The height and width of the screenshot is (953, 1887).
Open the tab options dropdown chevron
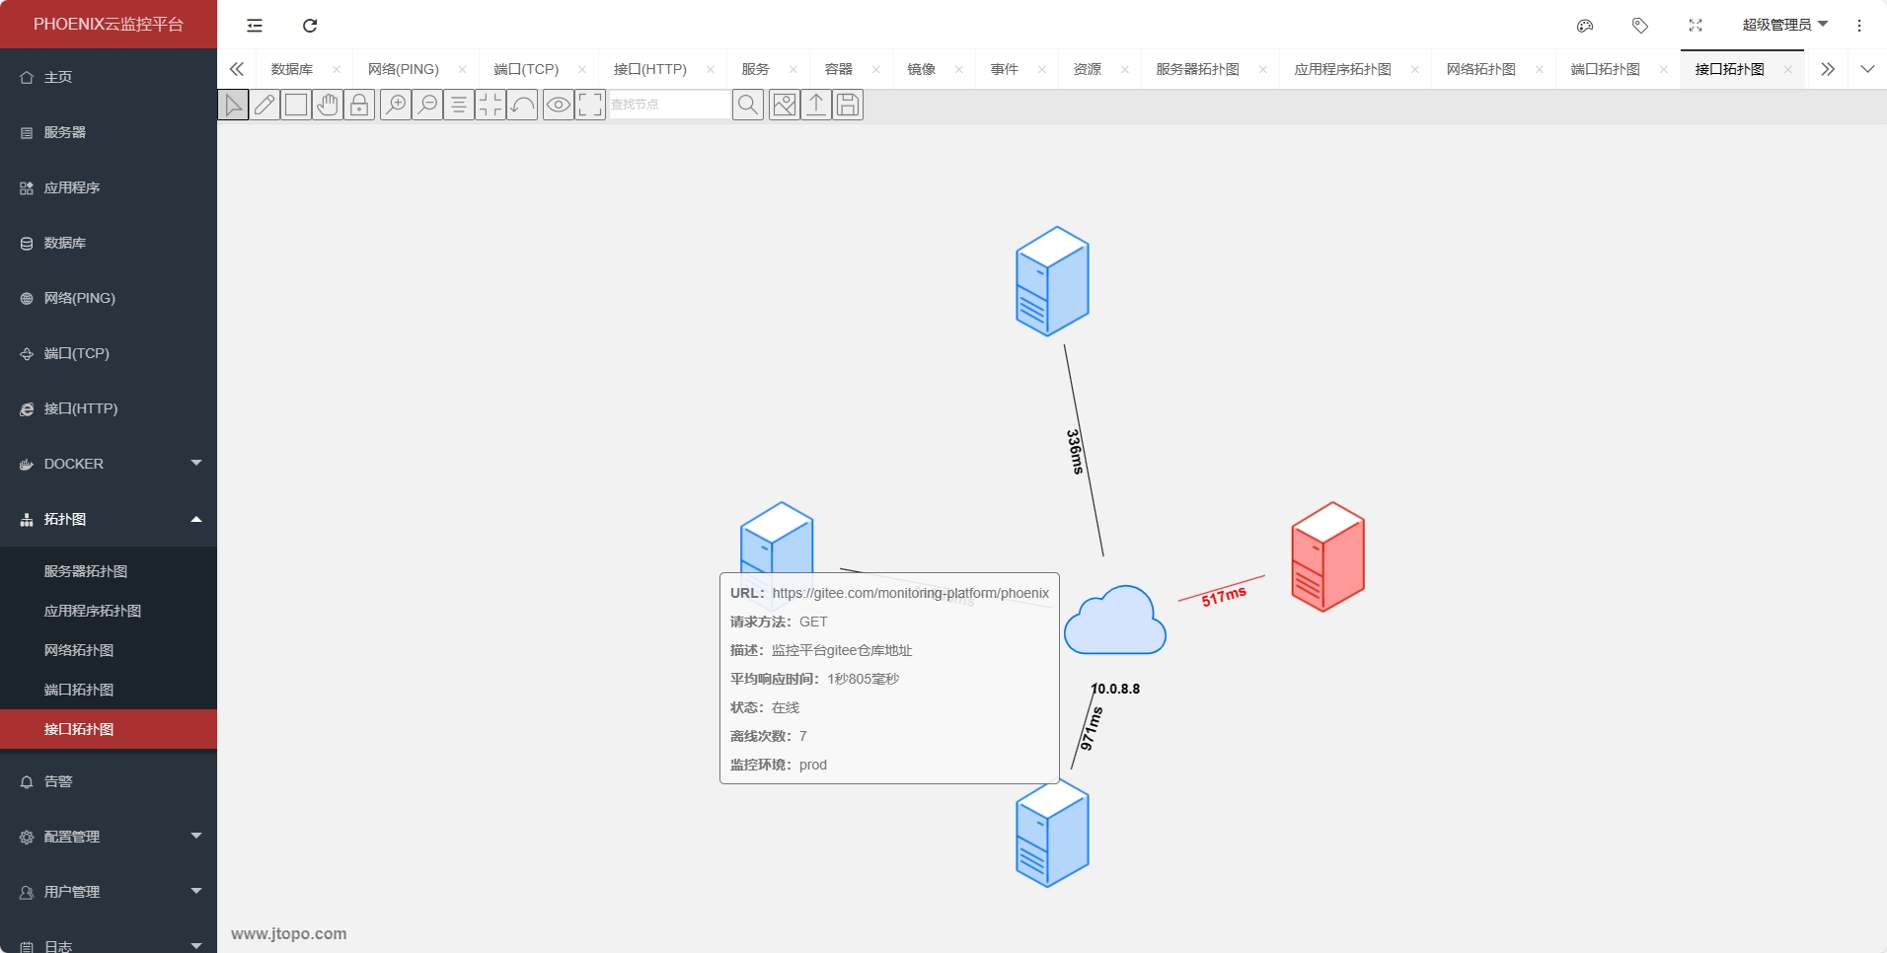[1867, 69]
